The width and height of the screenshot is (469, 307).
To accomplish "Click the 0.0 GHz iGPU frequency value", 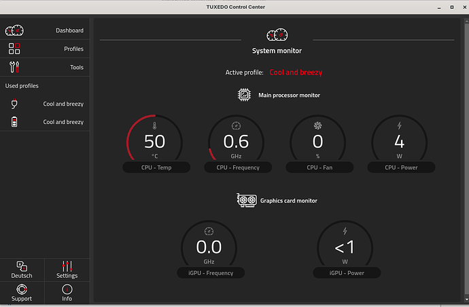I will pos(209,247).
